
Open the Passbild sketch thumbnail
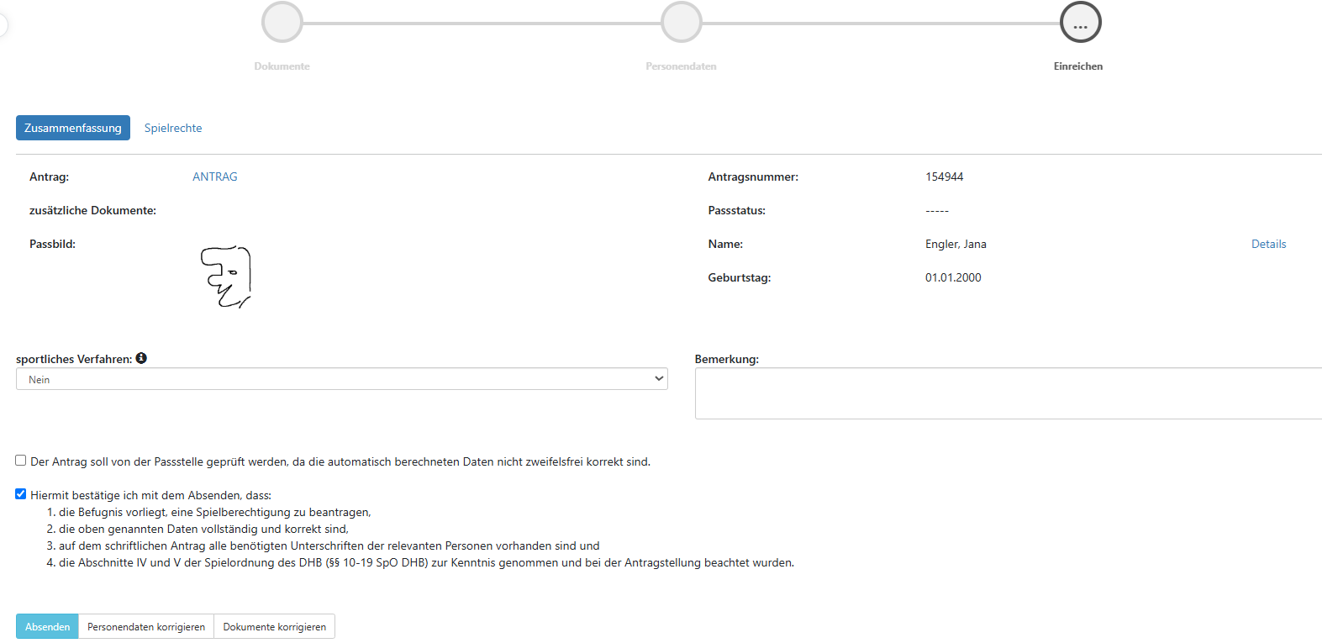(226, 277)
